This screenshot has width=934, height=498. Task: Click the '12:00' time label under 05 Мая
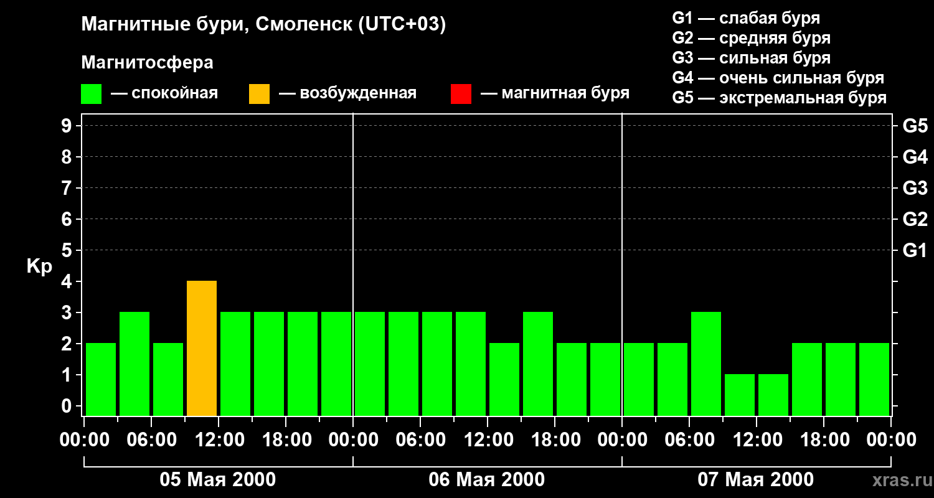tap(219, 440)
